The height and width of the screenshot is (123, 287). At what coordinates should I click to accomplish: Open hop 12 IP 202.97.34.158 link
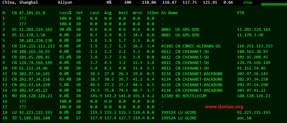coord(34,79)
